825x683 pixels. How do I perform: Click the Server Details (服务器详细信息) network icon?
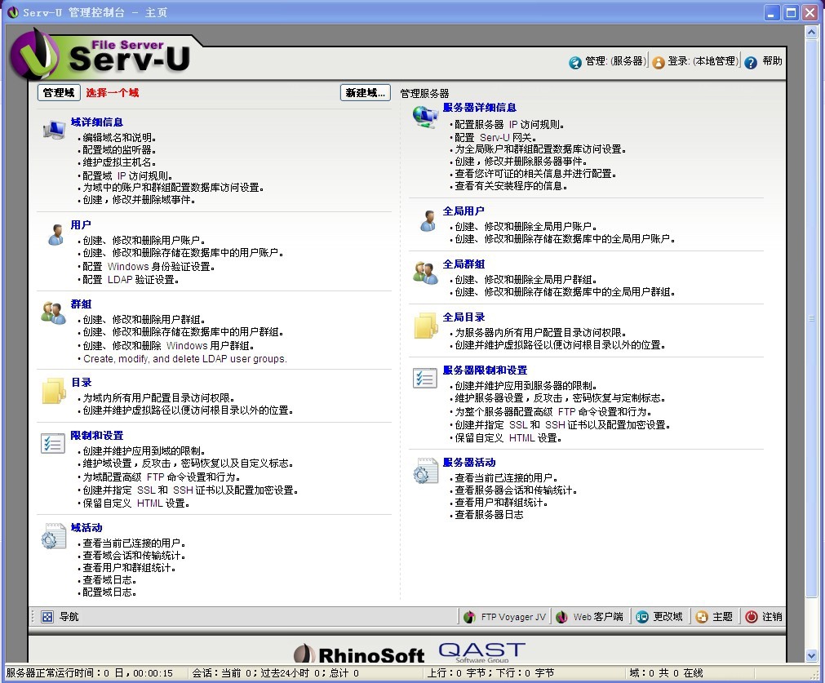coord(425,116)
